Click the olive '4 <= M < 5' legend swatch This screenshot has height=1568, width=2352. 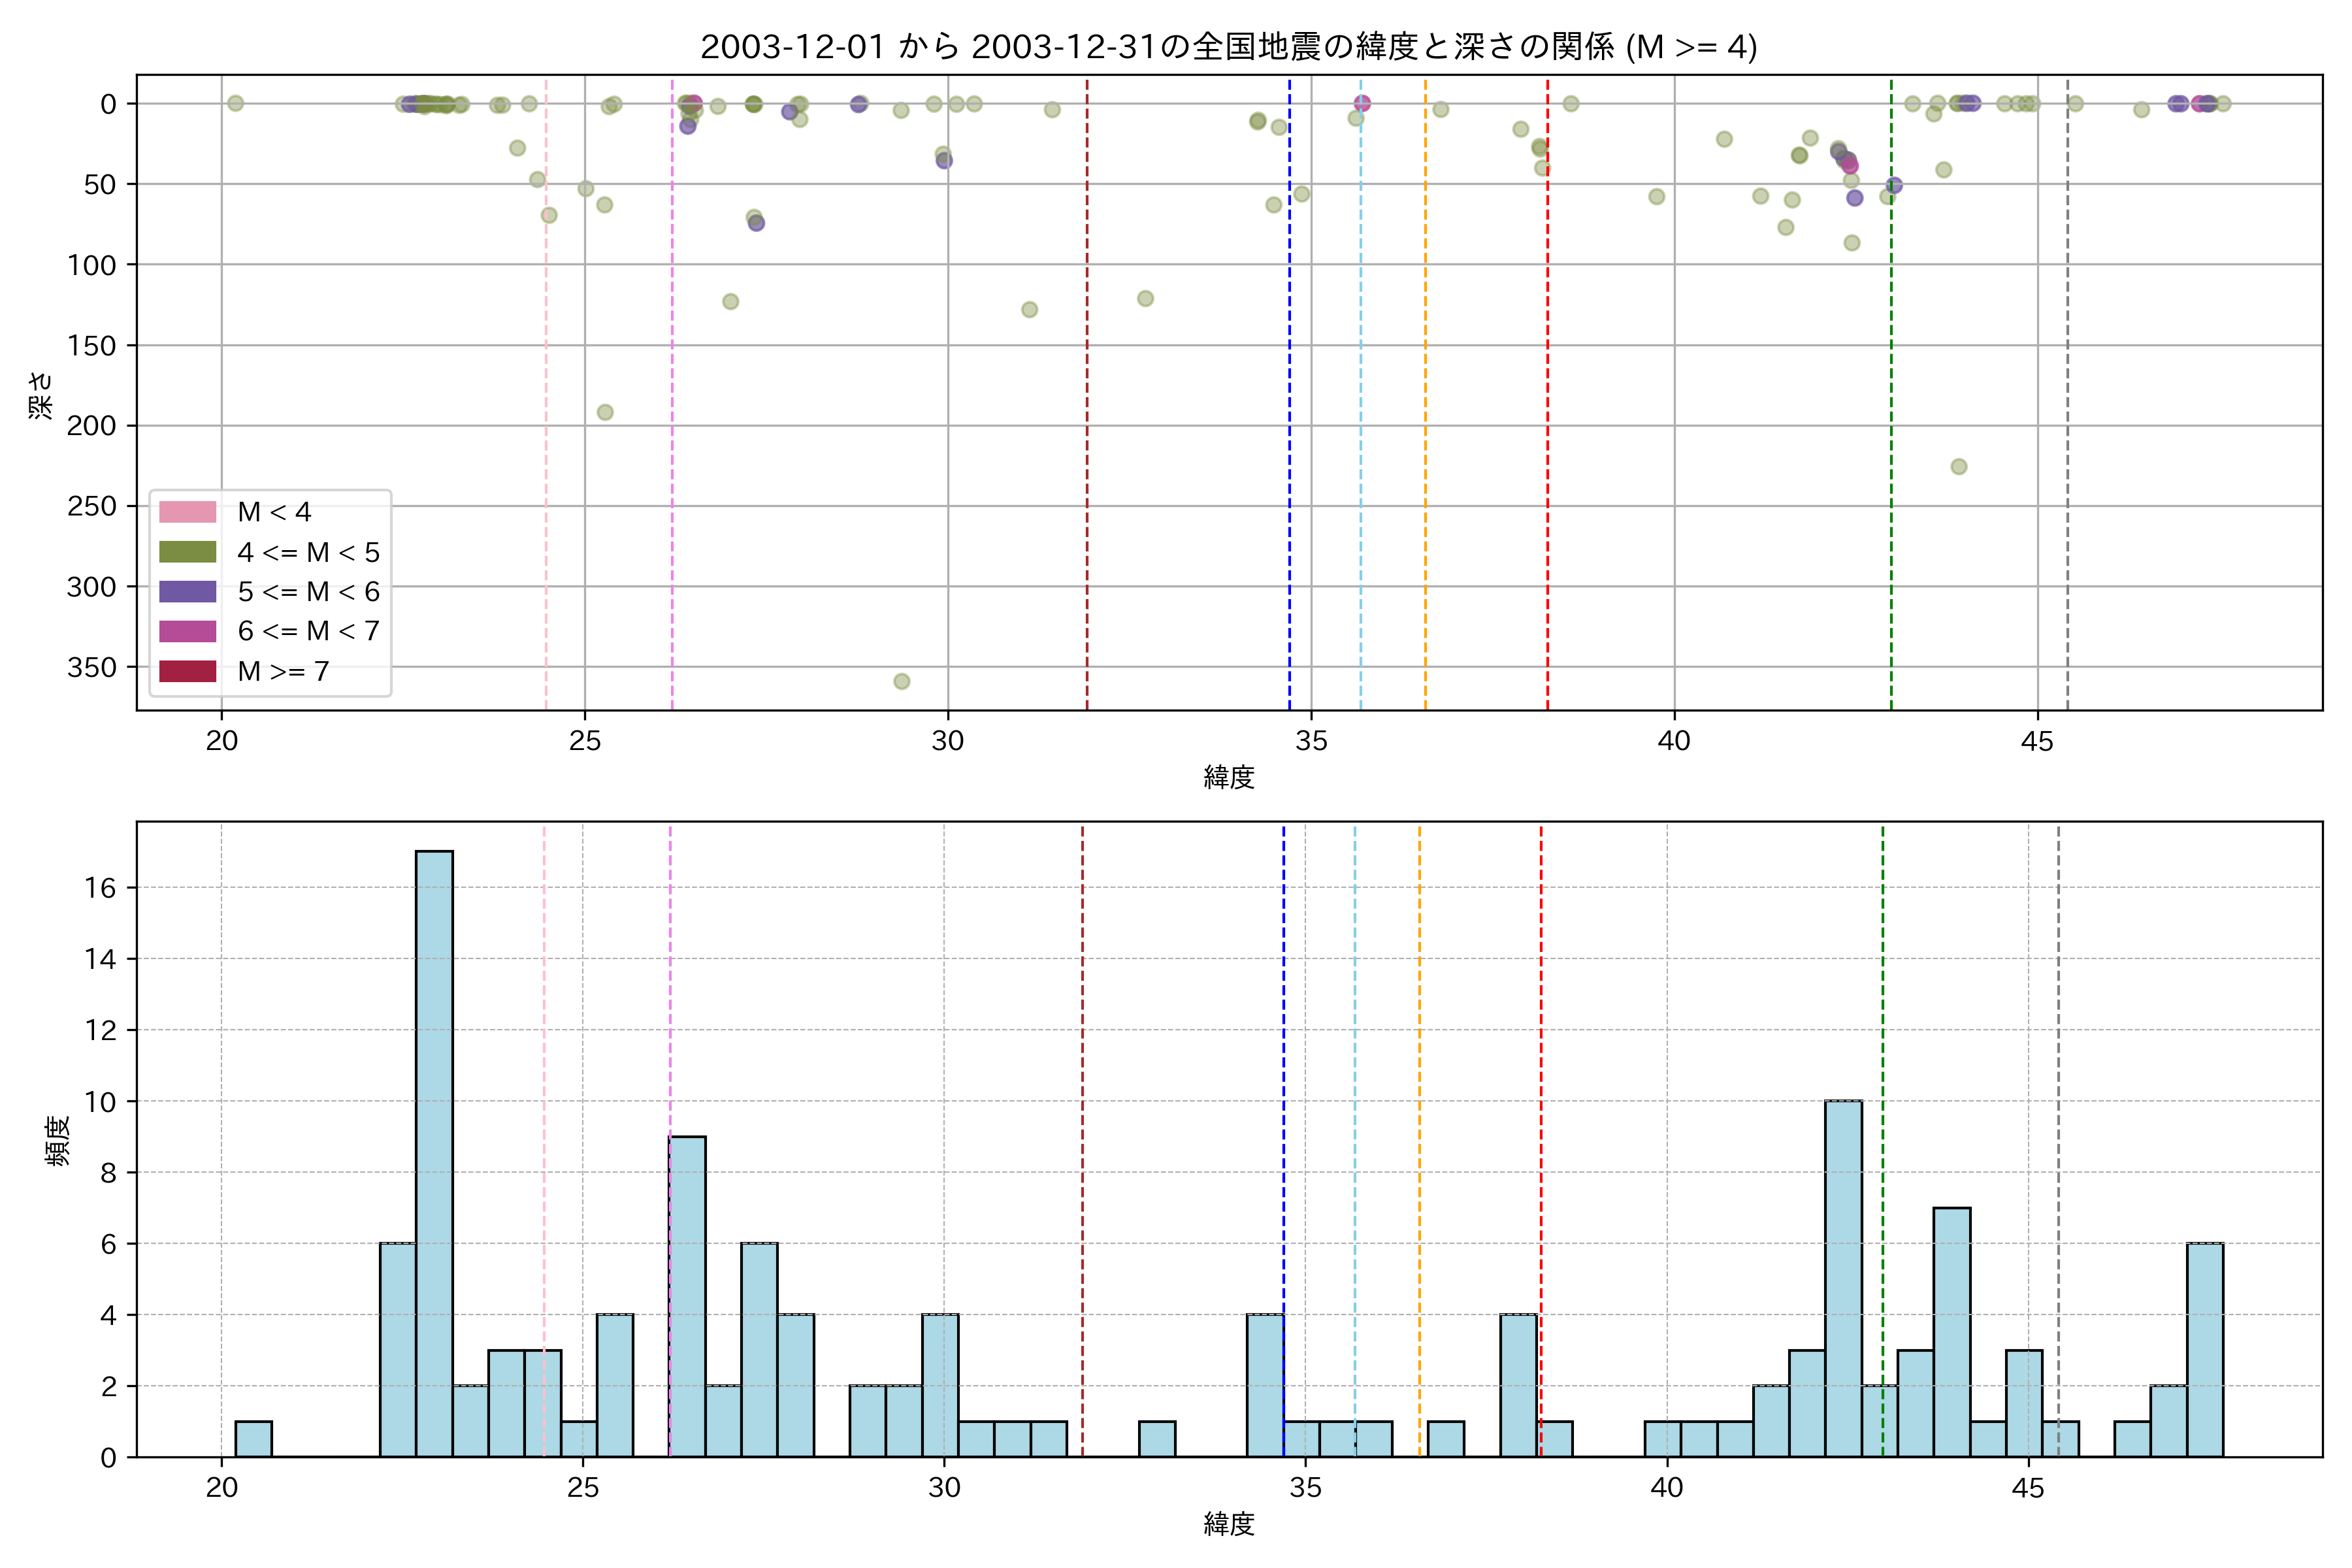click(187, 552)
